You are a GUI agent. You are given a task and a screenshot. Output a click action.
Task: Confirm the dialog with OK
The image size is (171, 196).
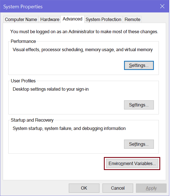pos(84,188)
